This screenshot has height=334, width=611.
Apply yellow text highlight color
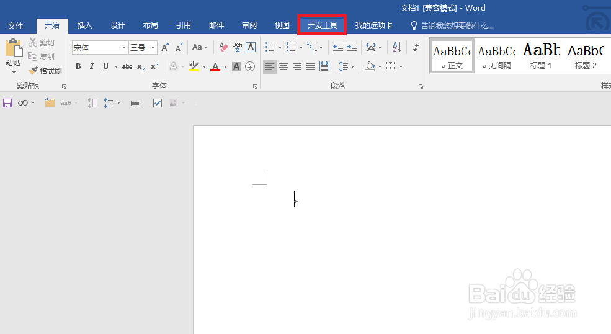tap(194, 66)
